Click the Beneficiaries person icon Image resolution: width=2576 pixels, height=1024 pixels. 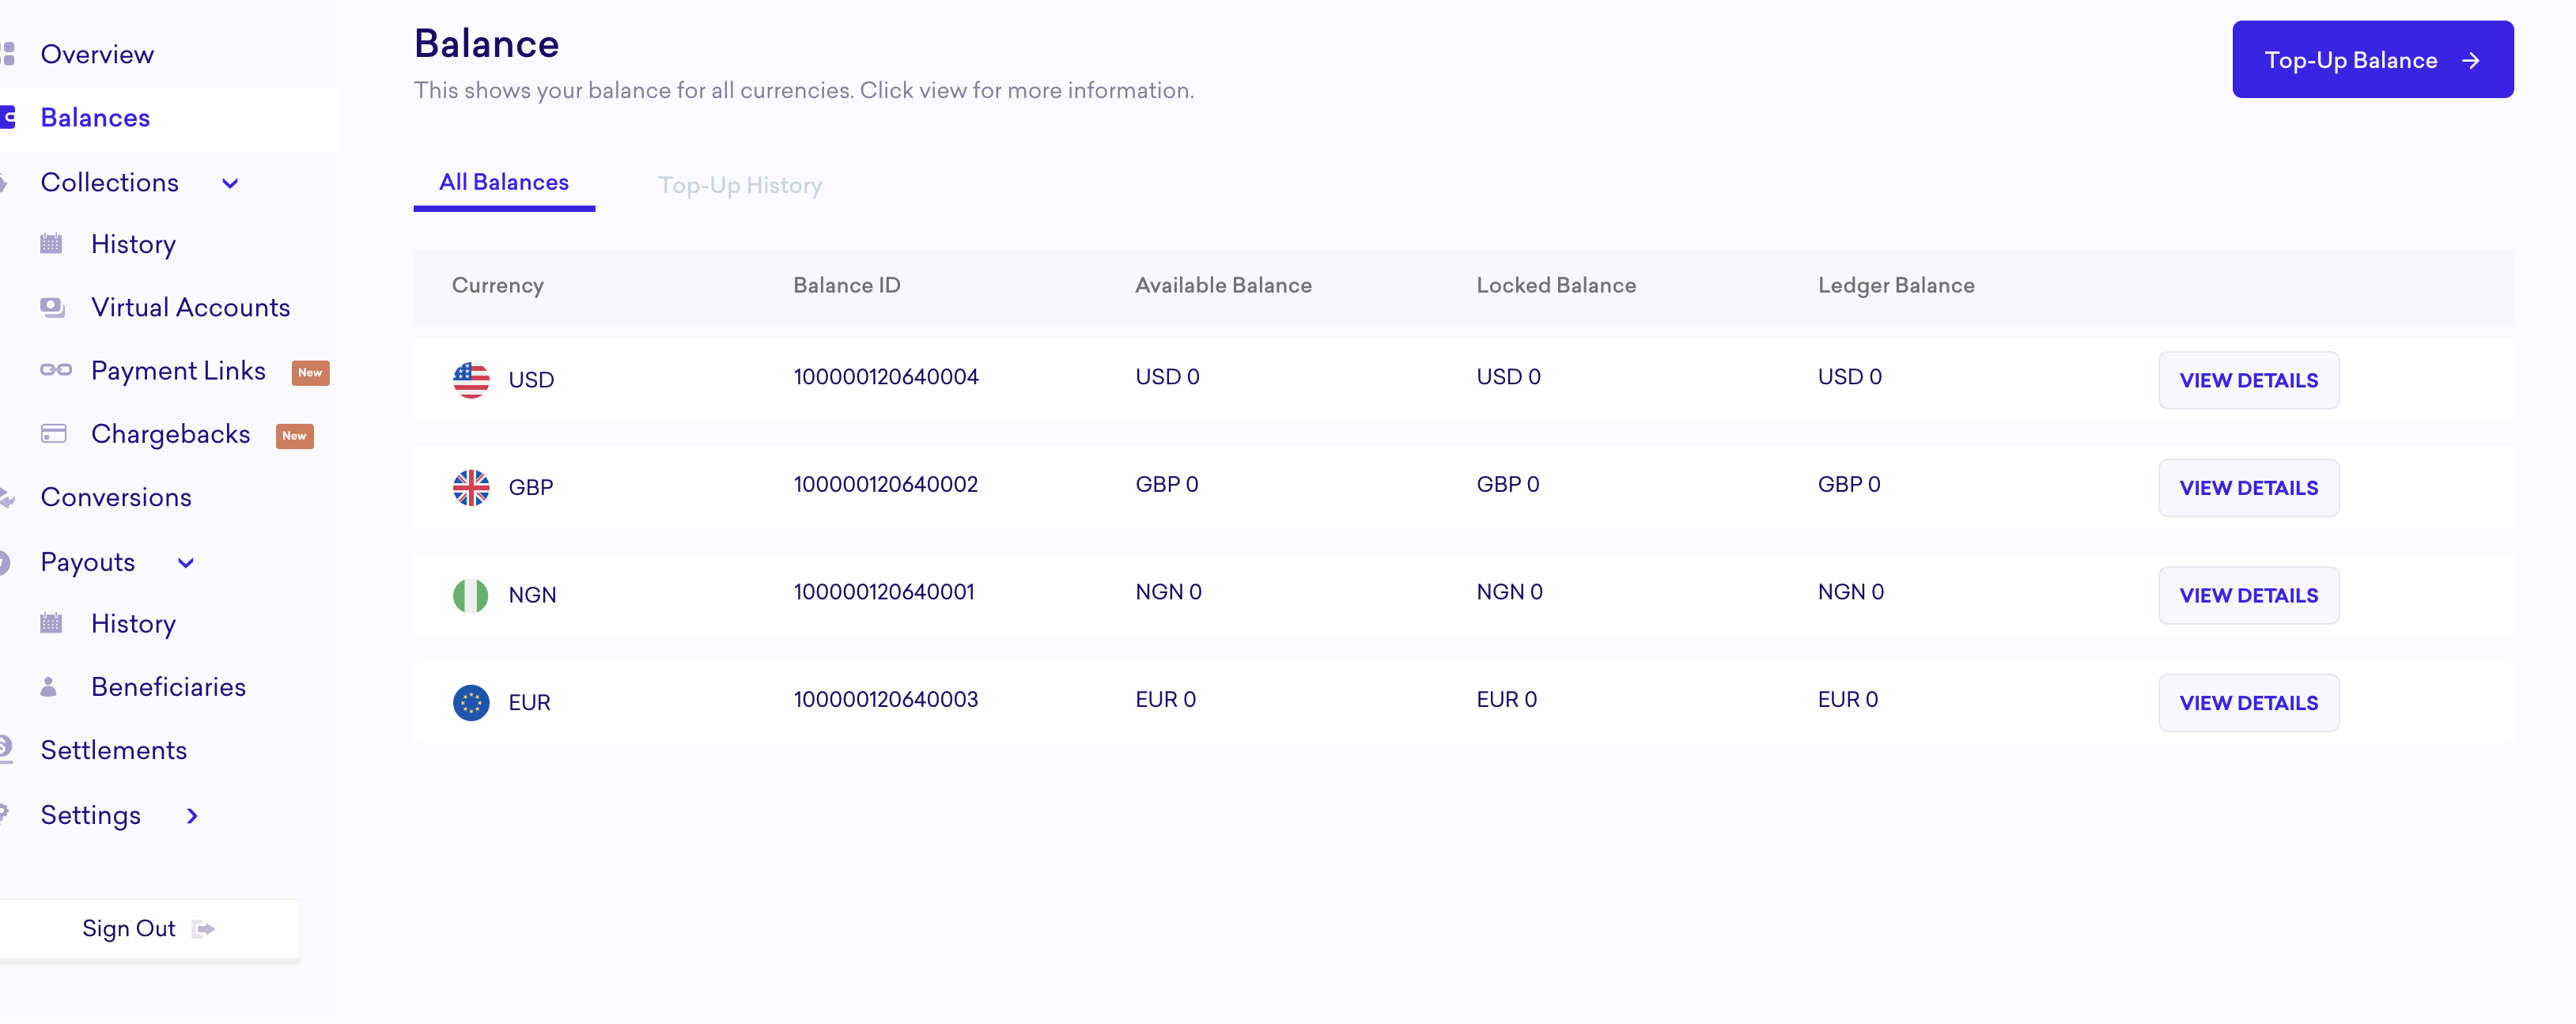click(48, 687)
